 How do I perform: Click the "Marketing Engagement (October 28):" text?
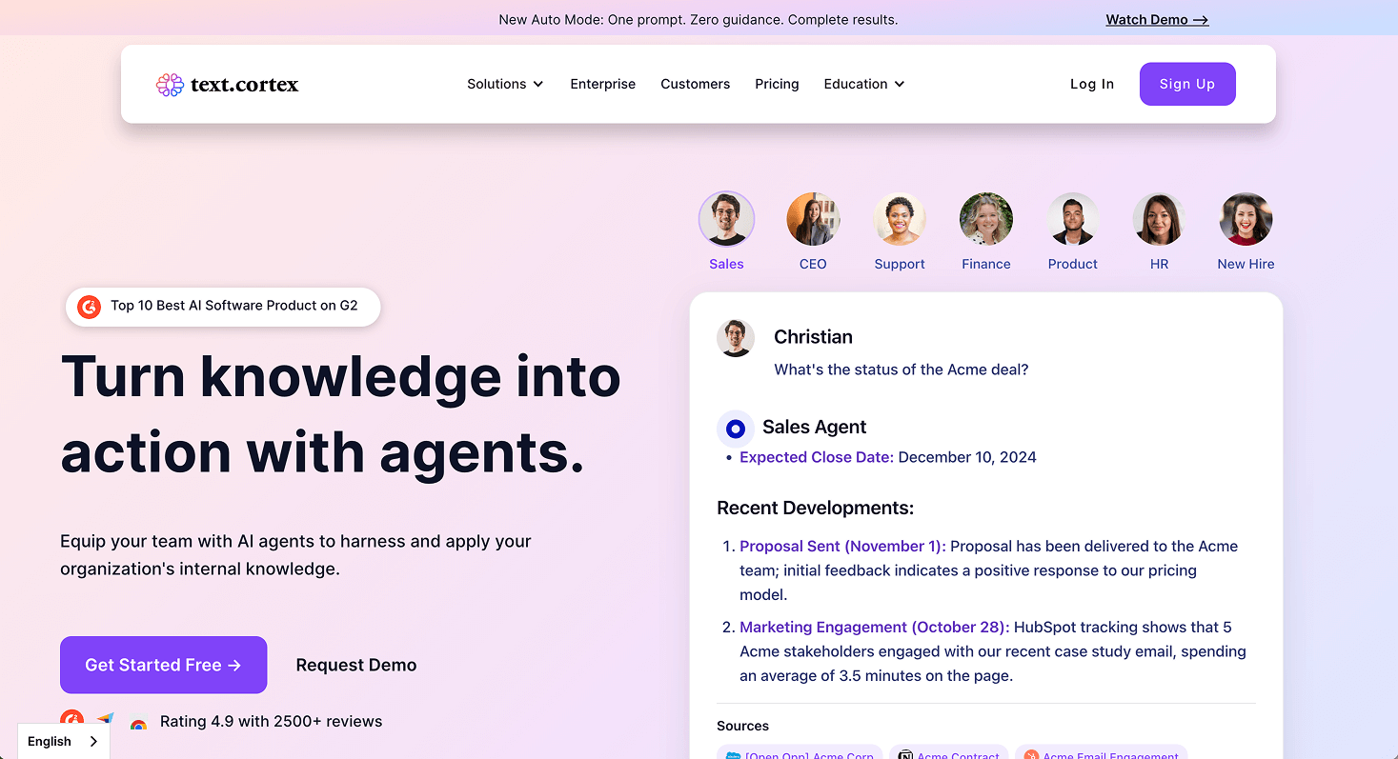point(874,627)
